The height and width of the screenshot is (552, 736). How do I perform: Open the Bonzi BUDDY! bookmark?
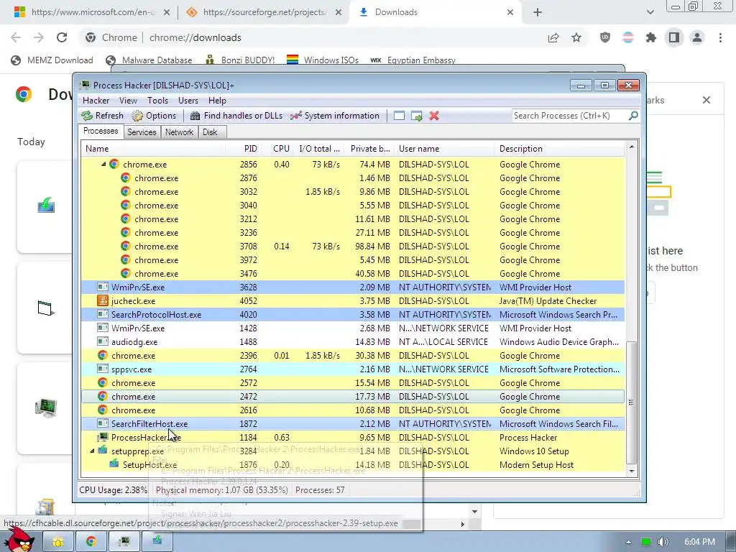[240, 60]
